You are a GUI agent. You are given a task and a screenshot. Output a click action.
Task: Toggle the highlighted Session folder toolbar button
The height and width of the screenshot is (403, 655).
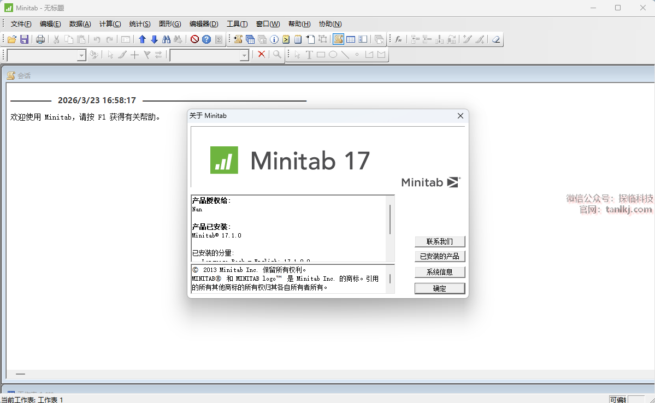[338, 39]
